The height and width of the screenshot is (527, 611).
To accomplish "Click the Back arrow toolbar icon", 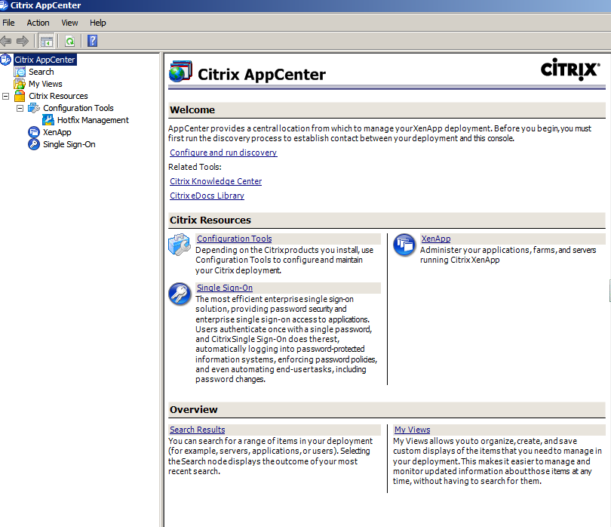I will [5, 41].
